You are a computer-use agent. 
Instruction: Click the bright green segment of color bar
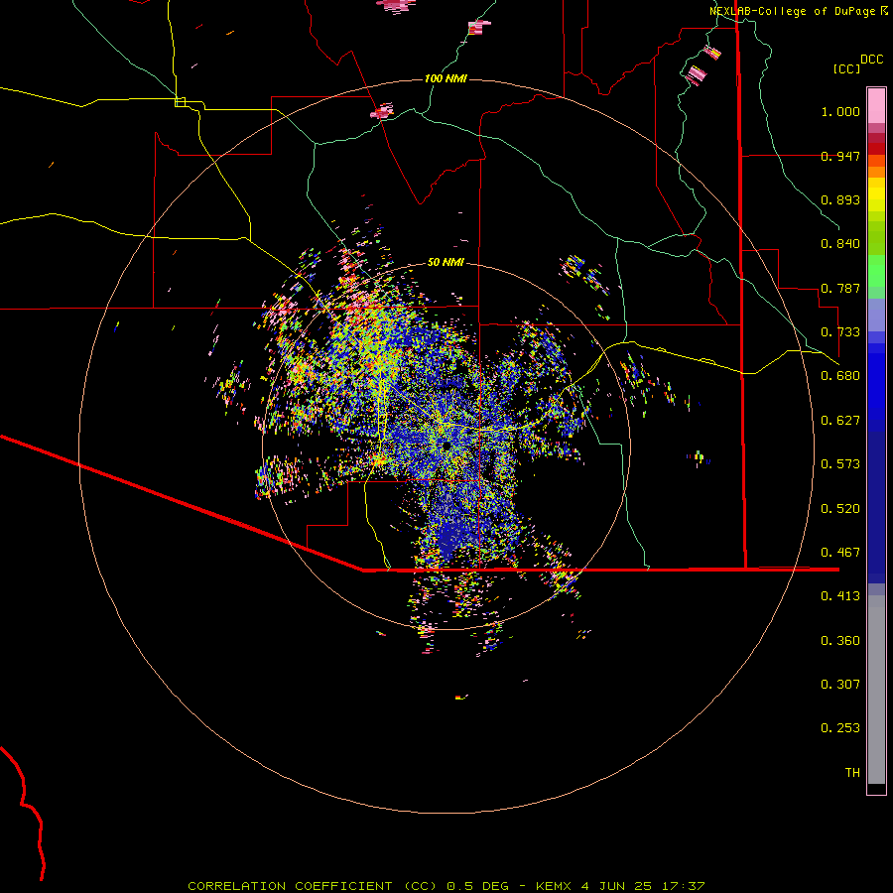[x=876, y=271]
